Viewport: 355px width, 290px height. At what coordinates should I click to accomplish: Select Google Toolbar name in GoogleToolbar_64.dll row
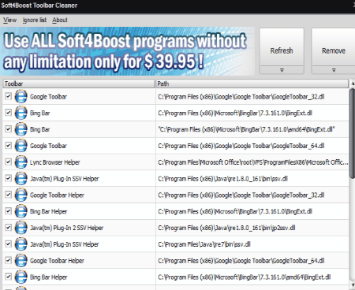click(48, 146)
